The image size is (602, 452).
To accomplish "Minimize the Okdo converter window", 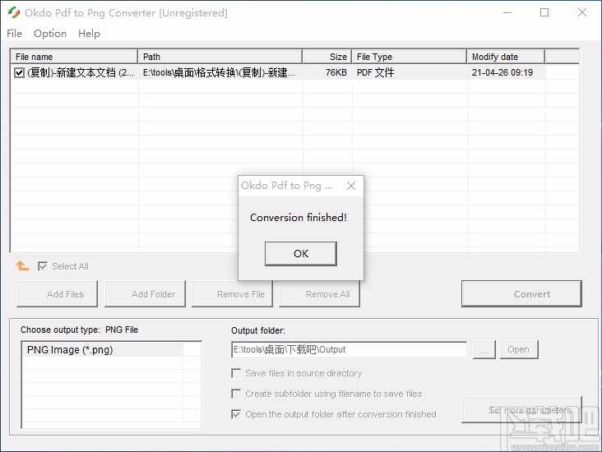I will pos(507,12).
